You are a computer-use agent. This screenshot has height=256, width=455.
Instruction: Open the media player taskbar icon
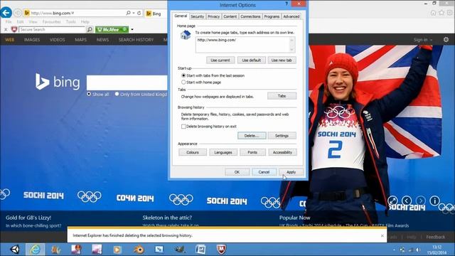coord(117,250)
